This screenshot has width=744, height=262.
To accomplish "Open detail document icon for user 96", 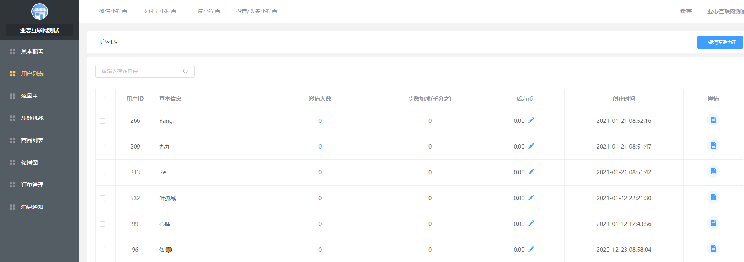I will [713, 249].
